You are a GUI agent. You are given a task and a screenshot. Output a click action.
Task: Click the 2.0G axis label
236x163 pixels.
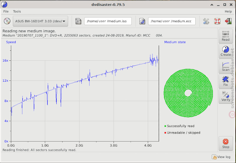tap(79, 145)
